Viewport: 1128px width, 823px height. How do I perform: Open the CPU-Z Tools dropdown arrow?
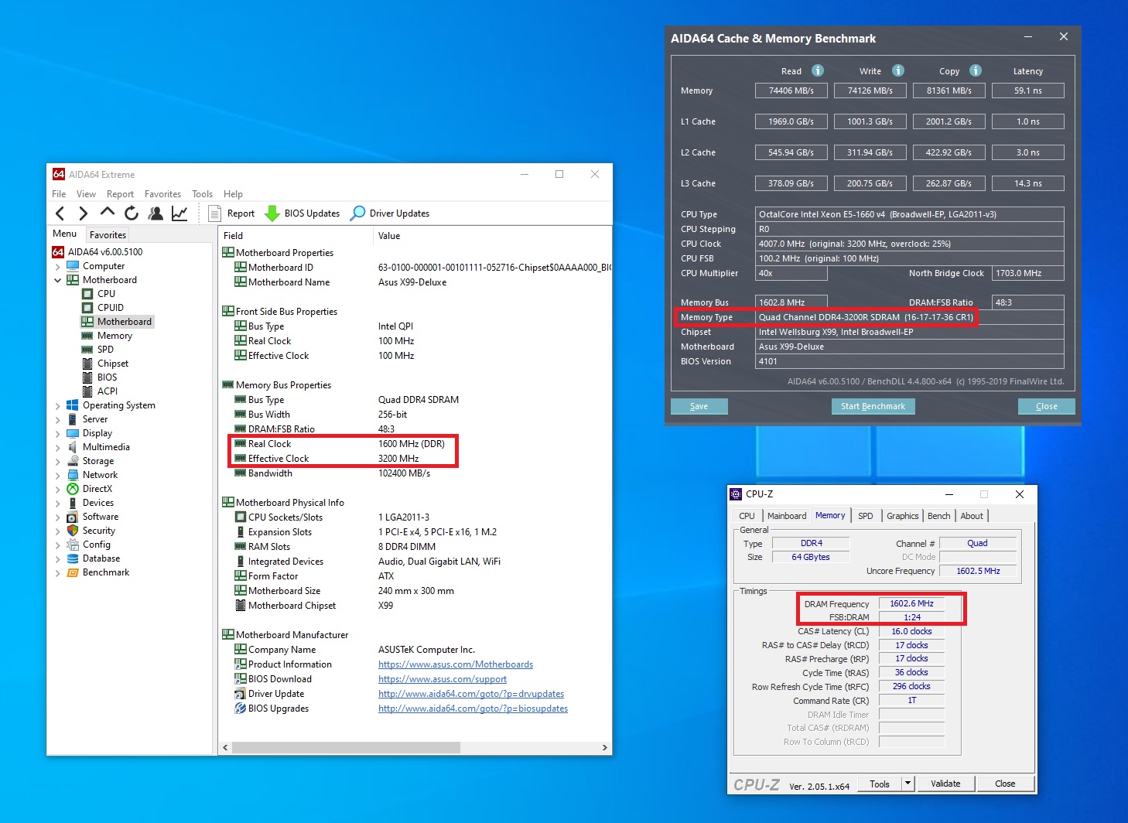point(908,784)
